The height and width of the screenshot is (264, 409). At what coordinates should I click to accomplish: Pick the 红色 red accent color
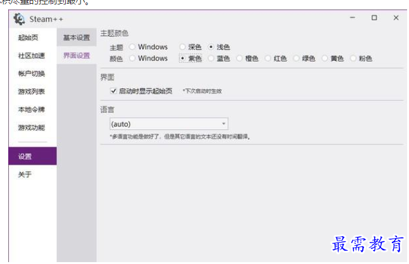tap(276, 58)
